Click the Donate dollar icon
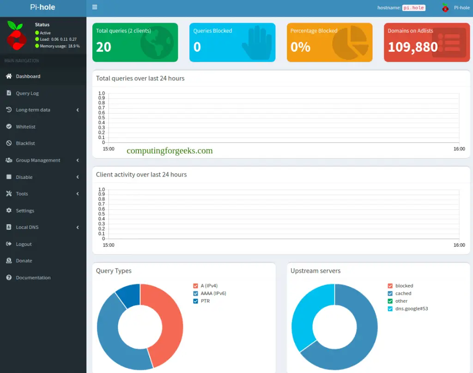This screenshot has width=473, height=373. point(9,260)
